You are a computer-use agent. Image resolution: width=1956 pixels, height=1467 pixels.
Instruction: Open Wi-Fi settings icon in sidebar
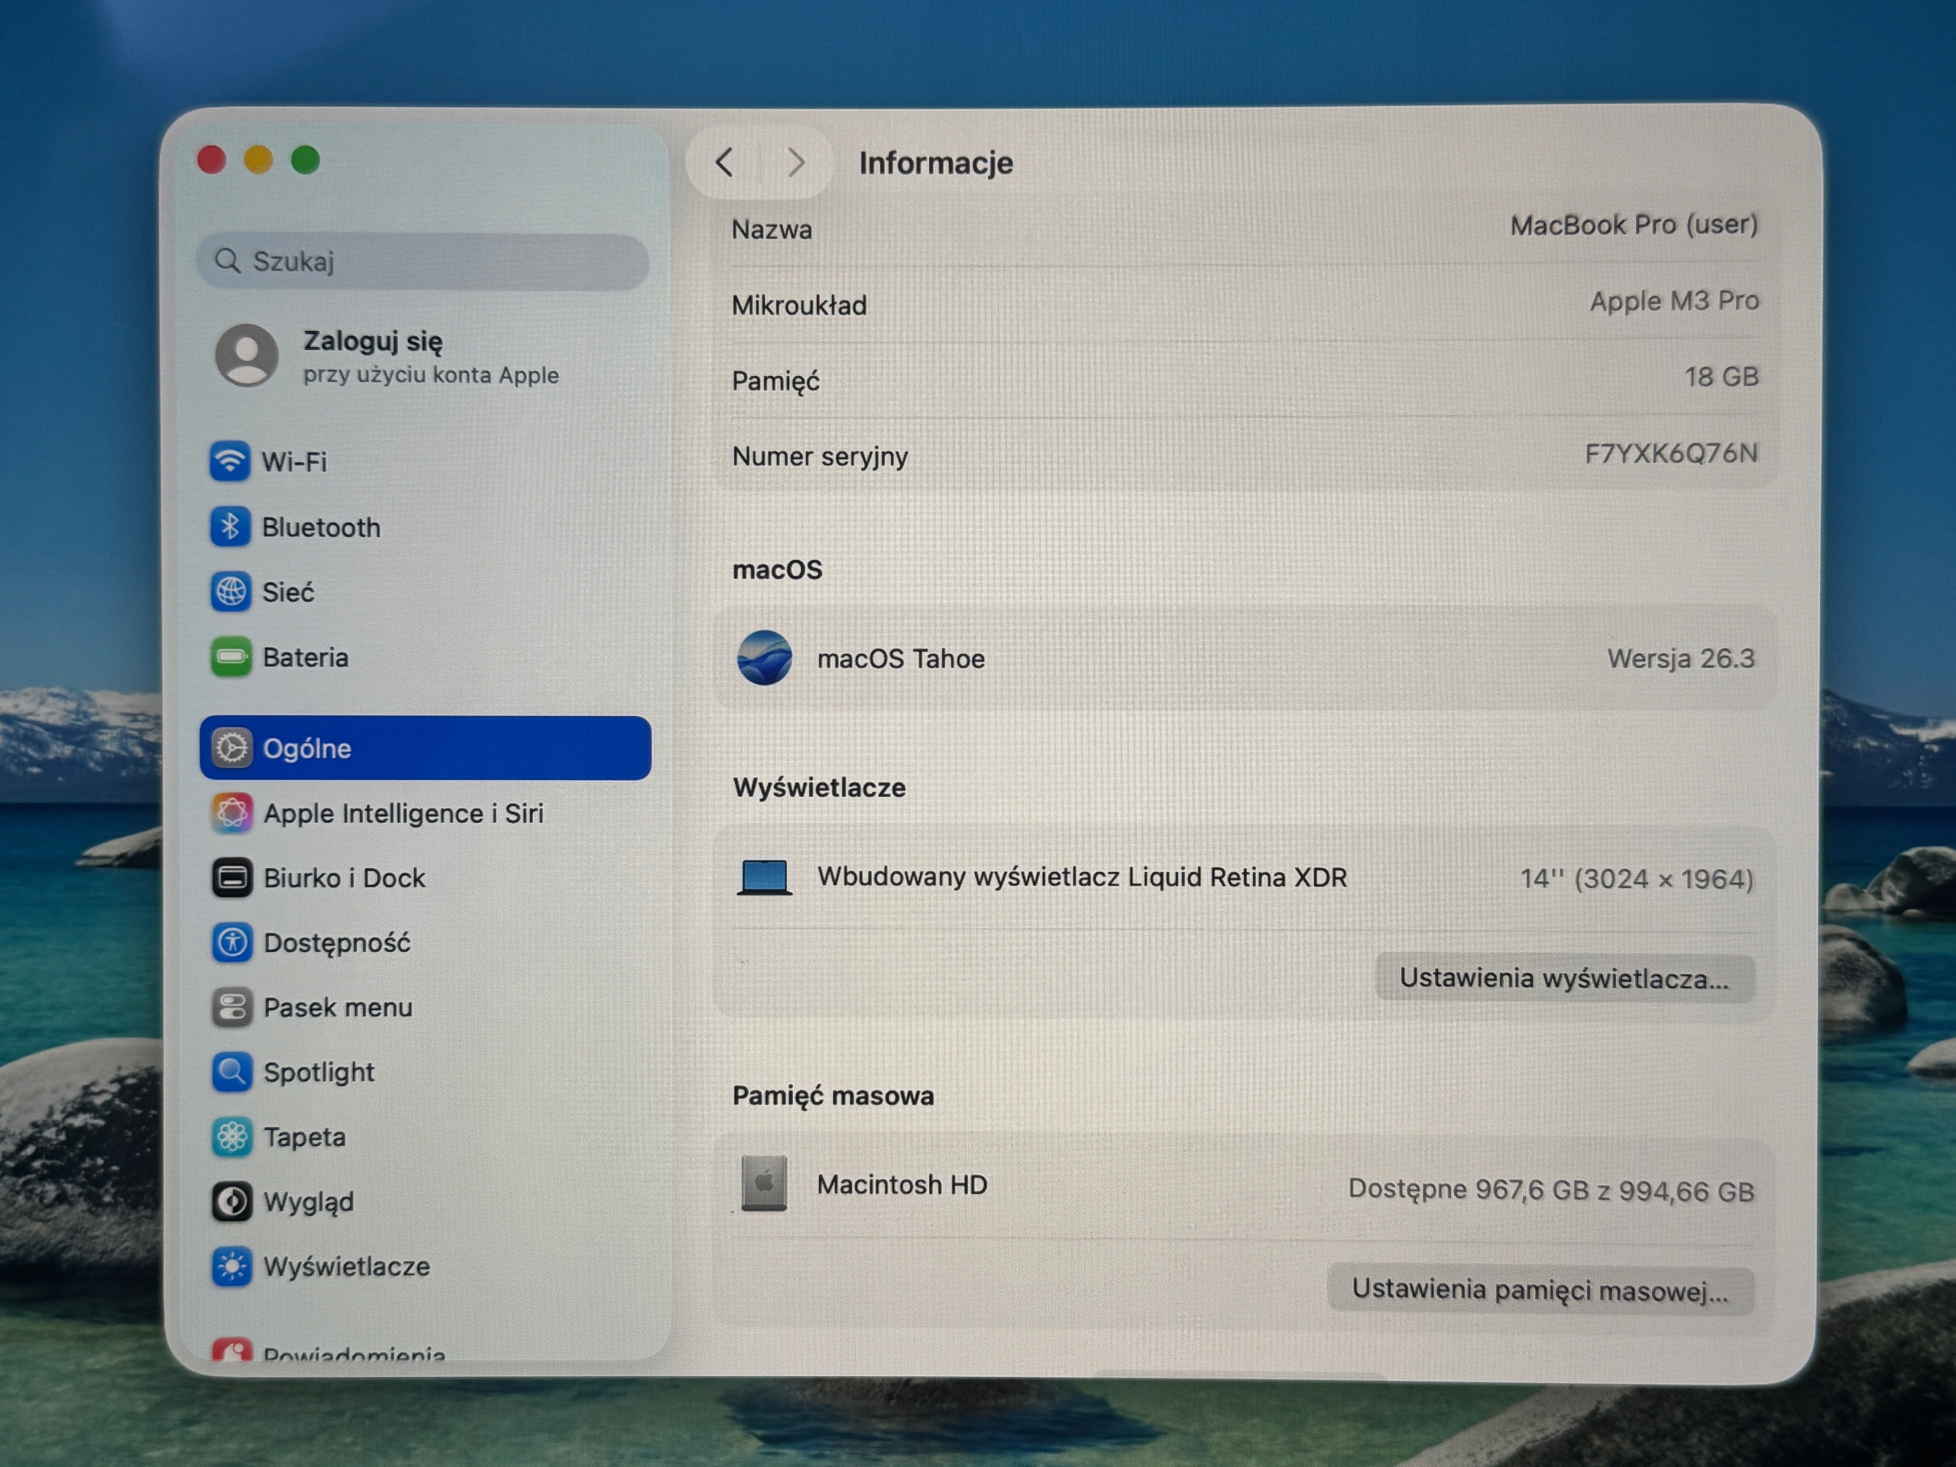[229, 461]
